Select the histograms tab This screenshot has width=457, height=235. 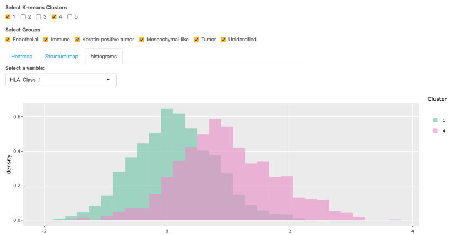click(x=104, y=56)
